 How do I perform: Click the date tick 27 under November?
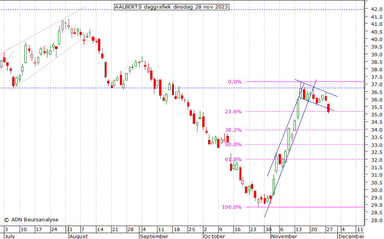click(330, 230)
